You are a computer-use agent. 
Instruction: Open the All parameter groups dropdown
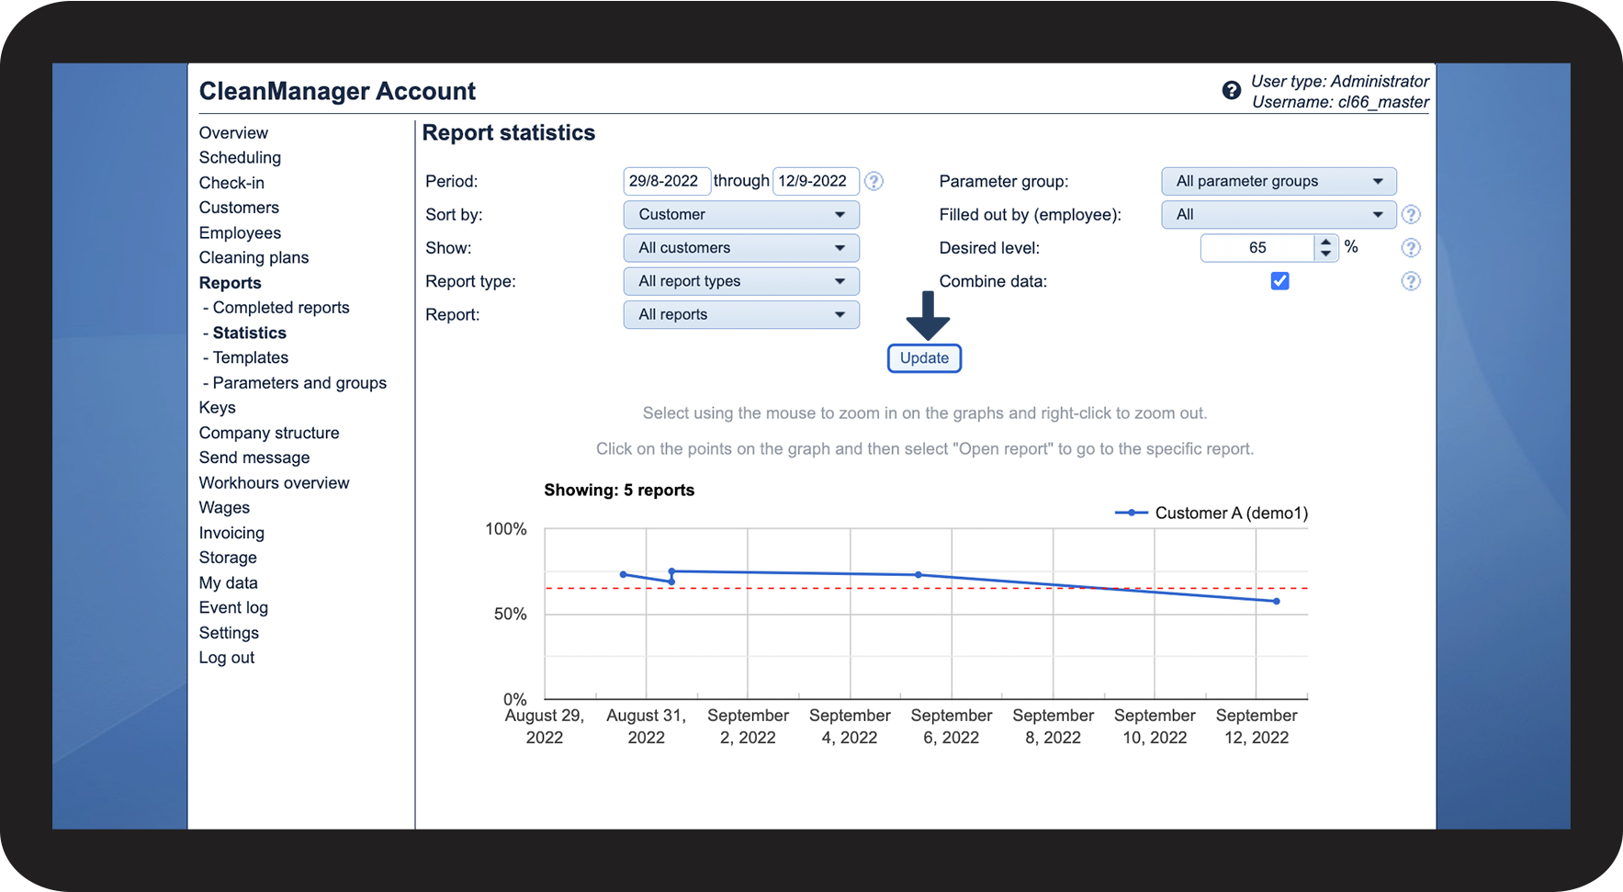coord(1279,181)
